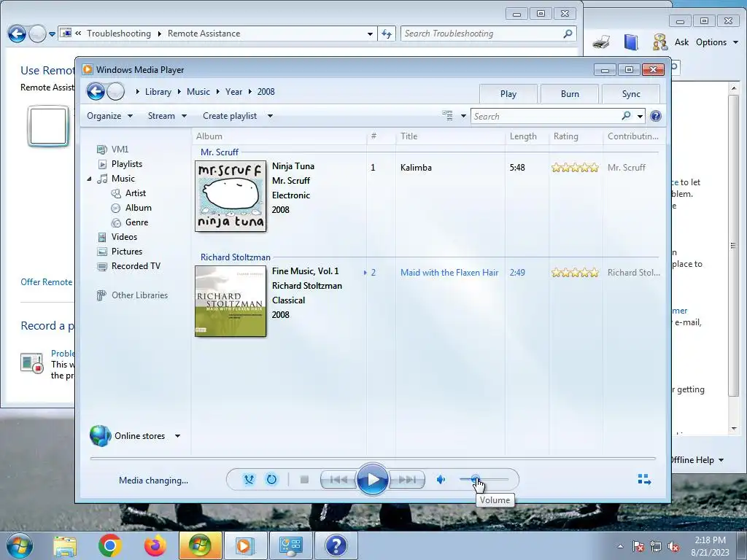Image resolution: width=747 pixels, height=560 pixels.
Task: Turn shuffle on in Media Player
Action: pos(249,480)
